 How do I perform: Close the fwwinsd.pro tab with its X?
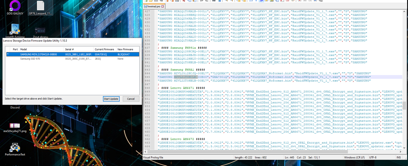[162, 6]
